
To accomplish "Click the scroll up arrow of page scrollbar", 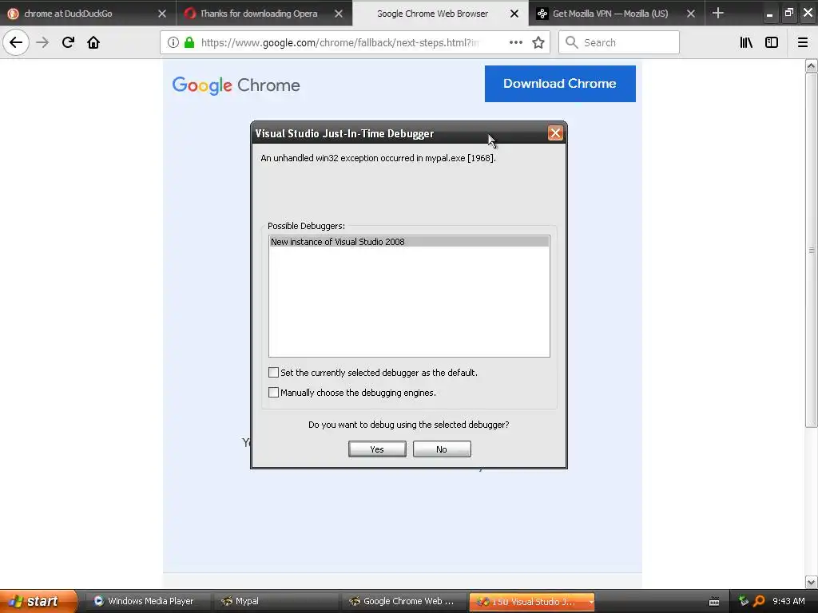I will (811, 65).
